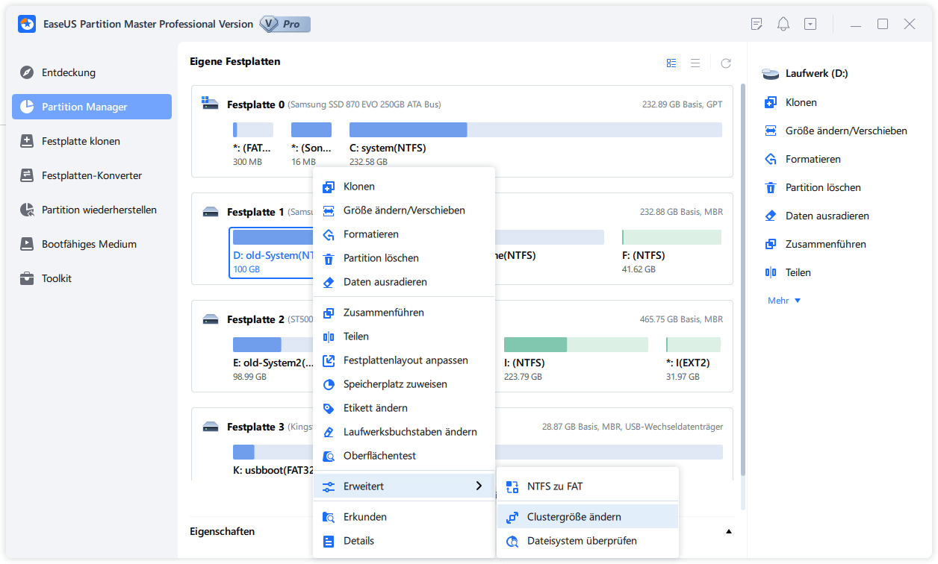The width and height of the screenshot is (938, 564).
Task: Choose Daten ausradieren in context menu
Action: tap(404, 282)
